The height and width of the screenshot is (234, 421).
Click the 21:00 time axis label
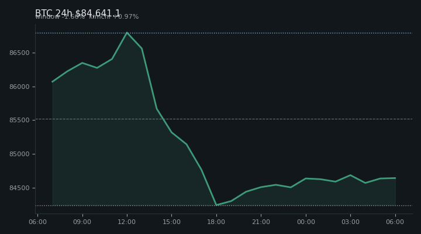pos(261,222)
